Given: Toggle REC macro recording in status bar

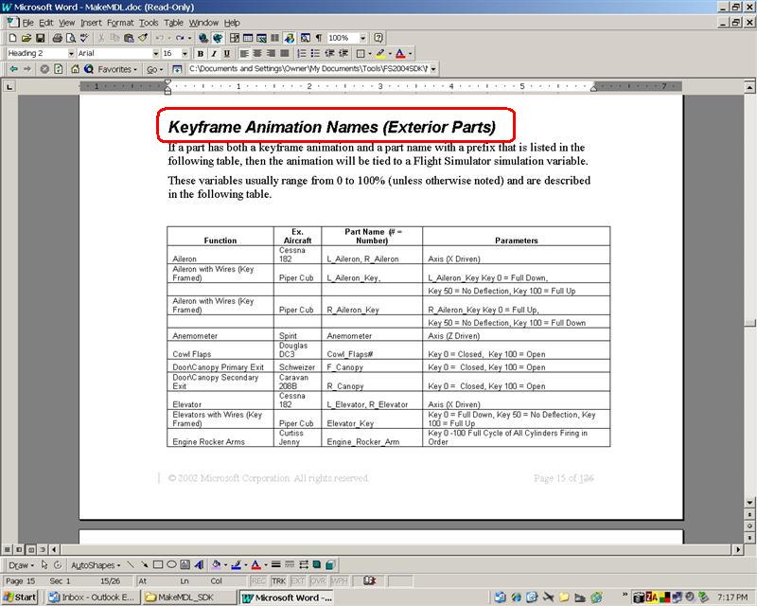Looking at the screenshot, I should [x=258, y=580].
